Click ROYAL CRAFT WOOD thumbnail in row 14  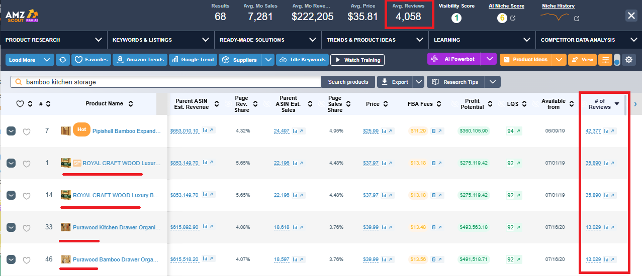pyautogui.click(x=65, y=195)
